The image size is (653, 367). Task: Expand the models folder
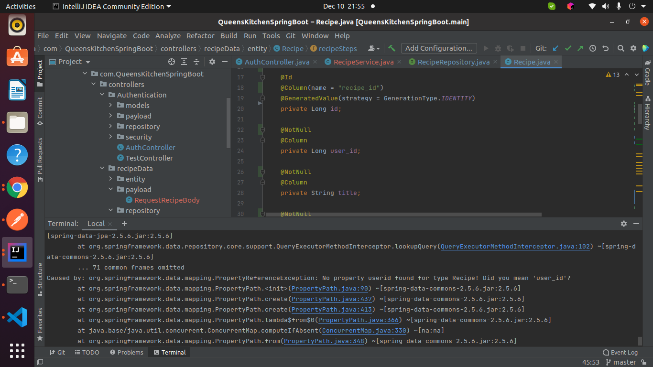pos(111,106)
